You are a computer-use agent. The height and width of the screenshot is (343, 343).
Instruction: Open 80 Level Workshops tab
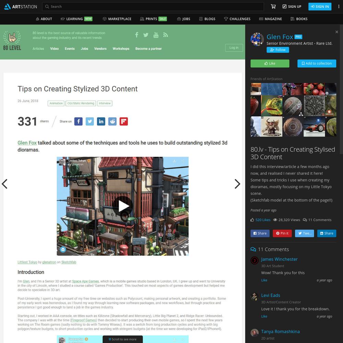pos(121,49)
